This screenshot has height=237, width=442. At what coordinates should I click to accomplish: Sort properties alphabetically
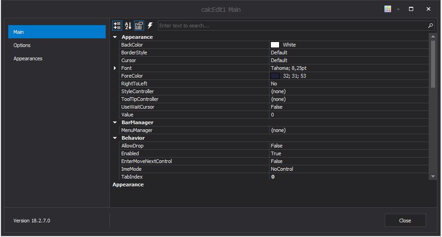click(x=128, y=26)
